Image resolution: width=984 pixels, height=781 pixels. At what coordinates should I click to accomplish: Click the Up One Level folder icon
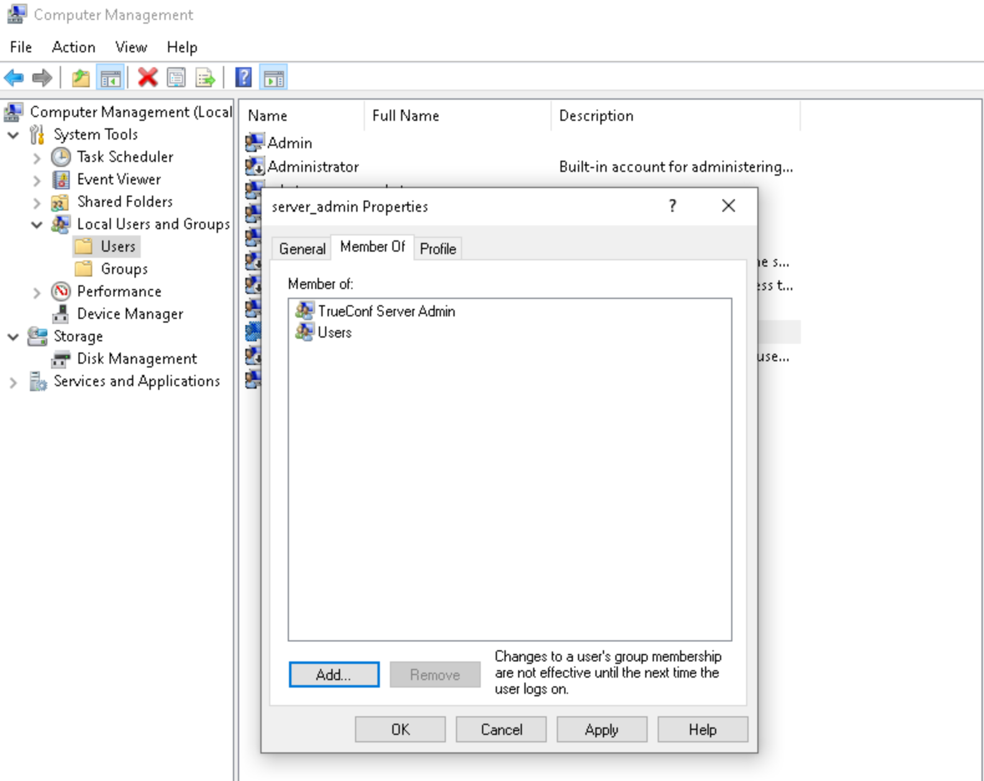(80, 78)
